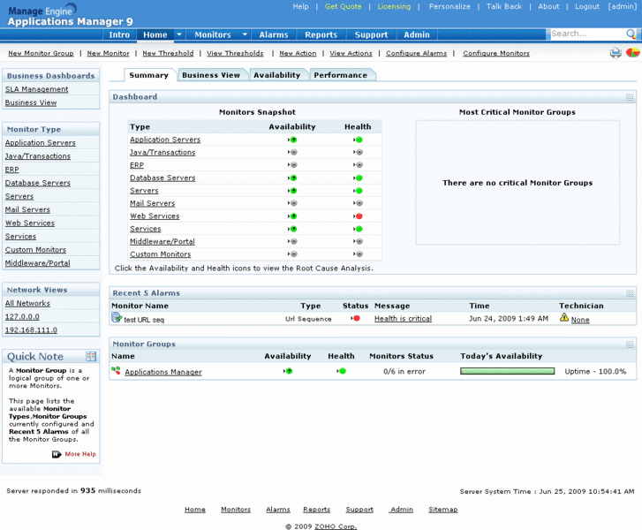Click the ManageEngine Applications Manager logo

pos(70,16)
